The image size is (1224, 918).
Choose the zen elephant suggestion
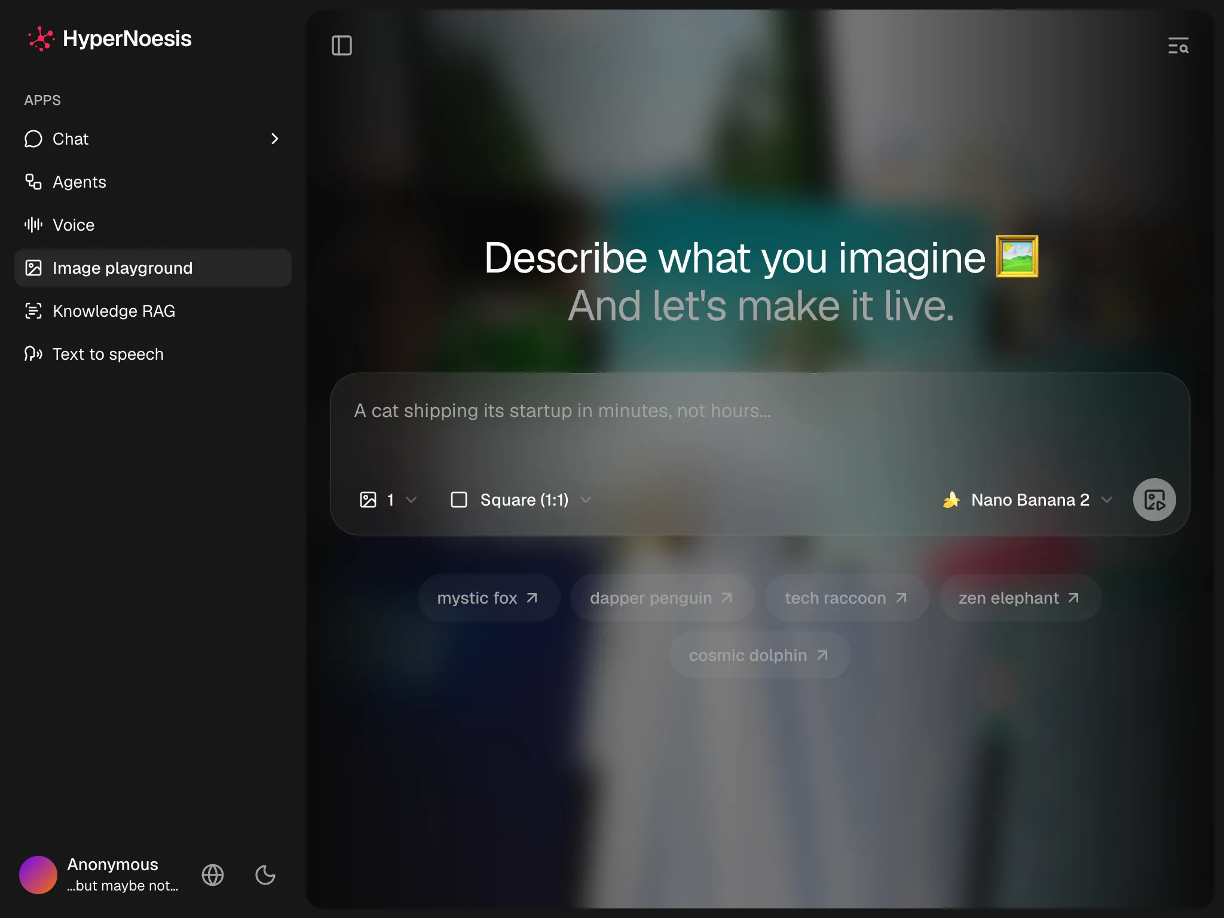(1020, 598)
